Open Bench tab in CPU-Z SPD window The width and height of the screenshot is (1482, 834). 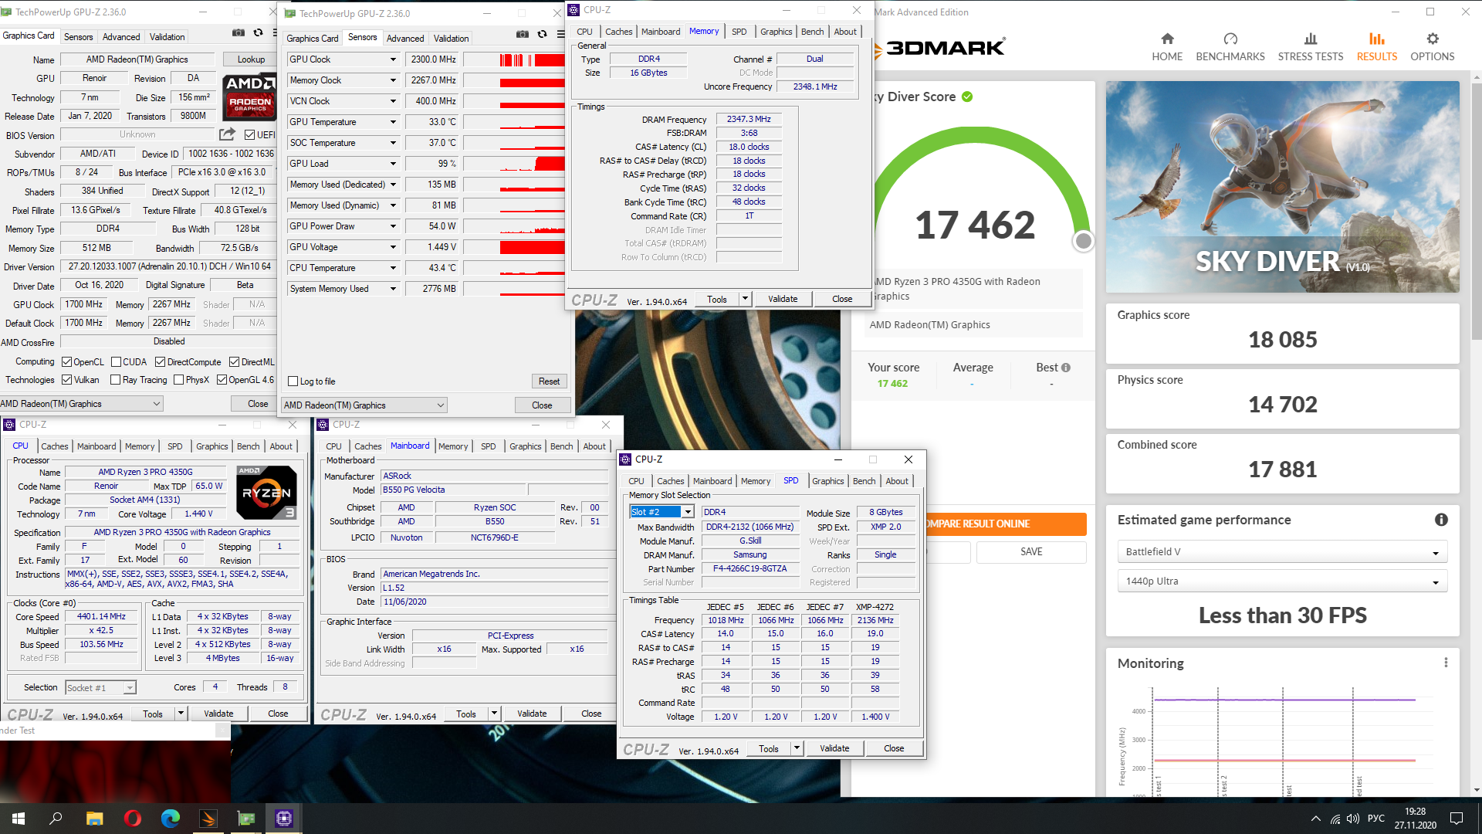coord(864,481)
